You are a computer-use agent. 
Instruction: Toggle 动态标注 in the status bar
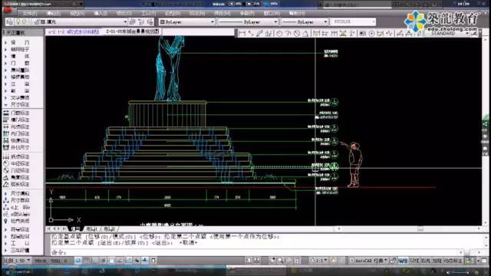(453, 261)
